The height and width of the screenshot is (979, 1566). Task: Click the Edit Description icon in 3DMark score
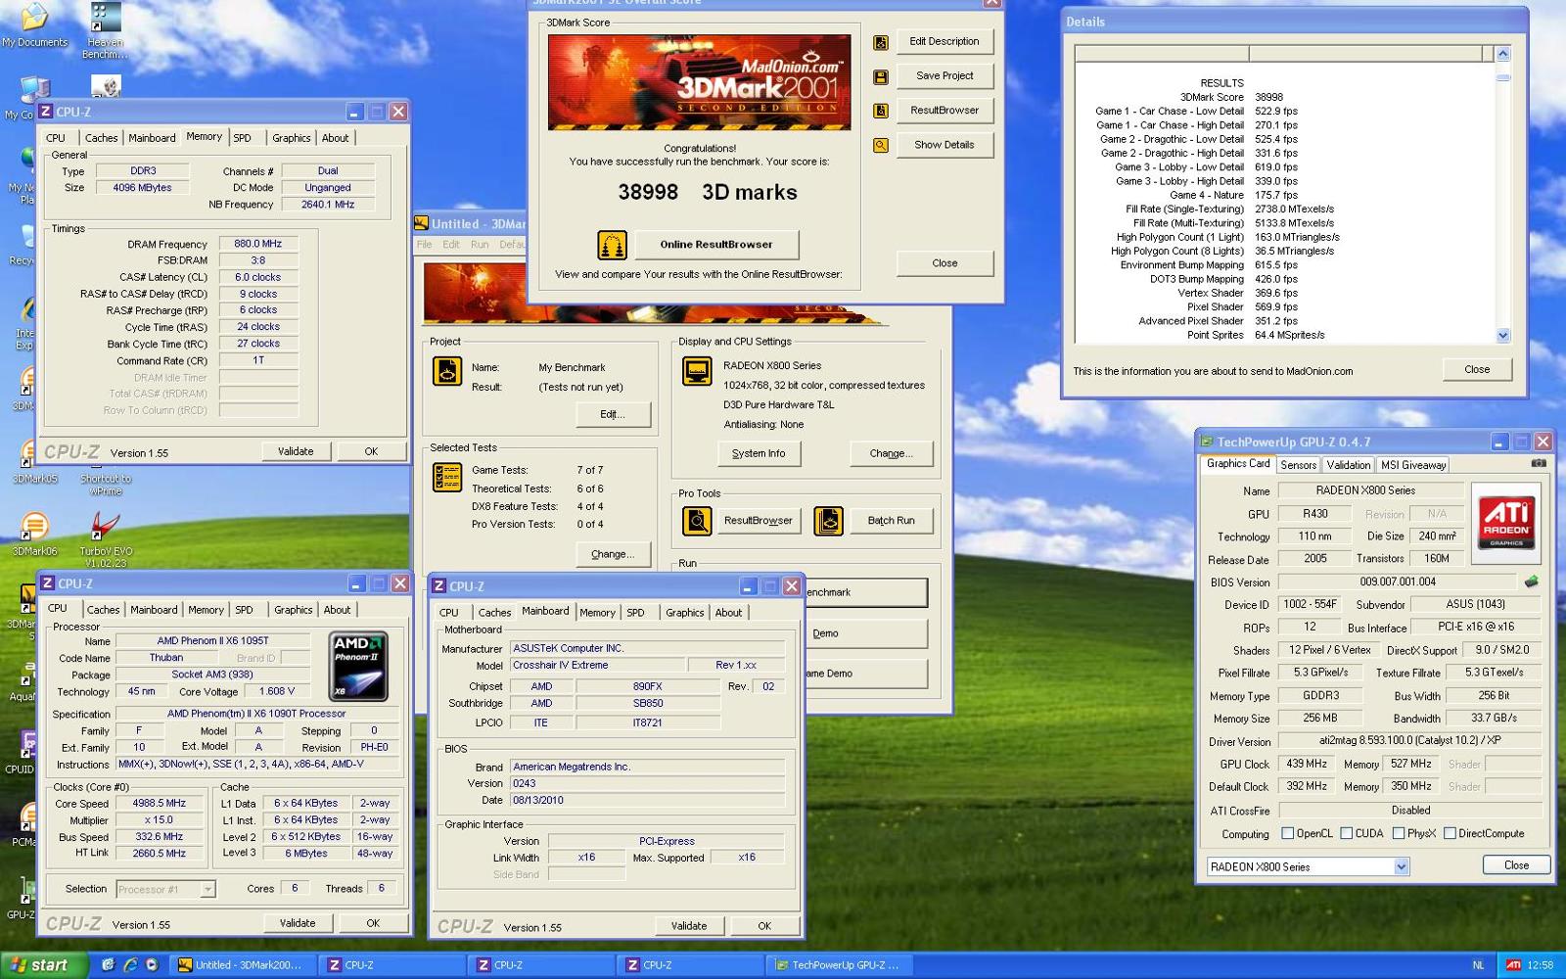point(881,42)
